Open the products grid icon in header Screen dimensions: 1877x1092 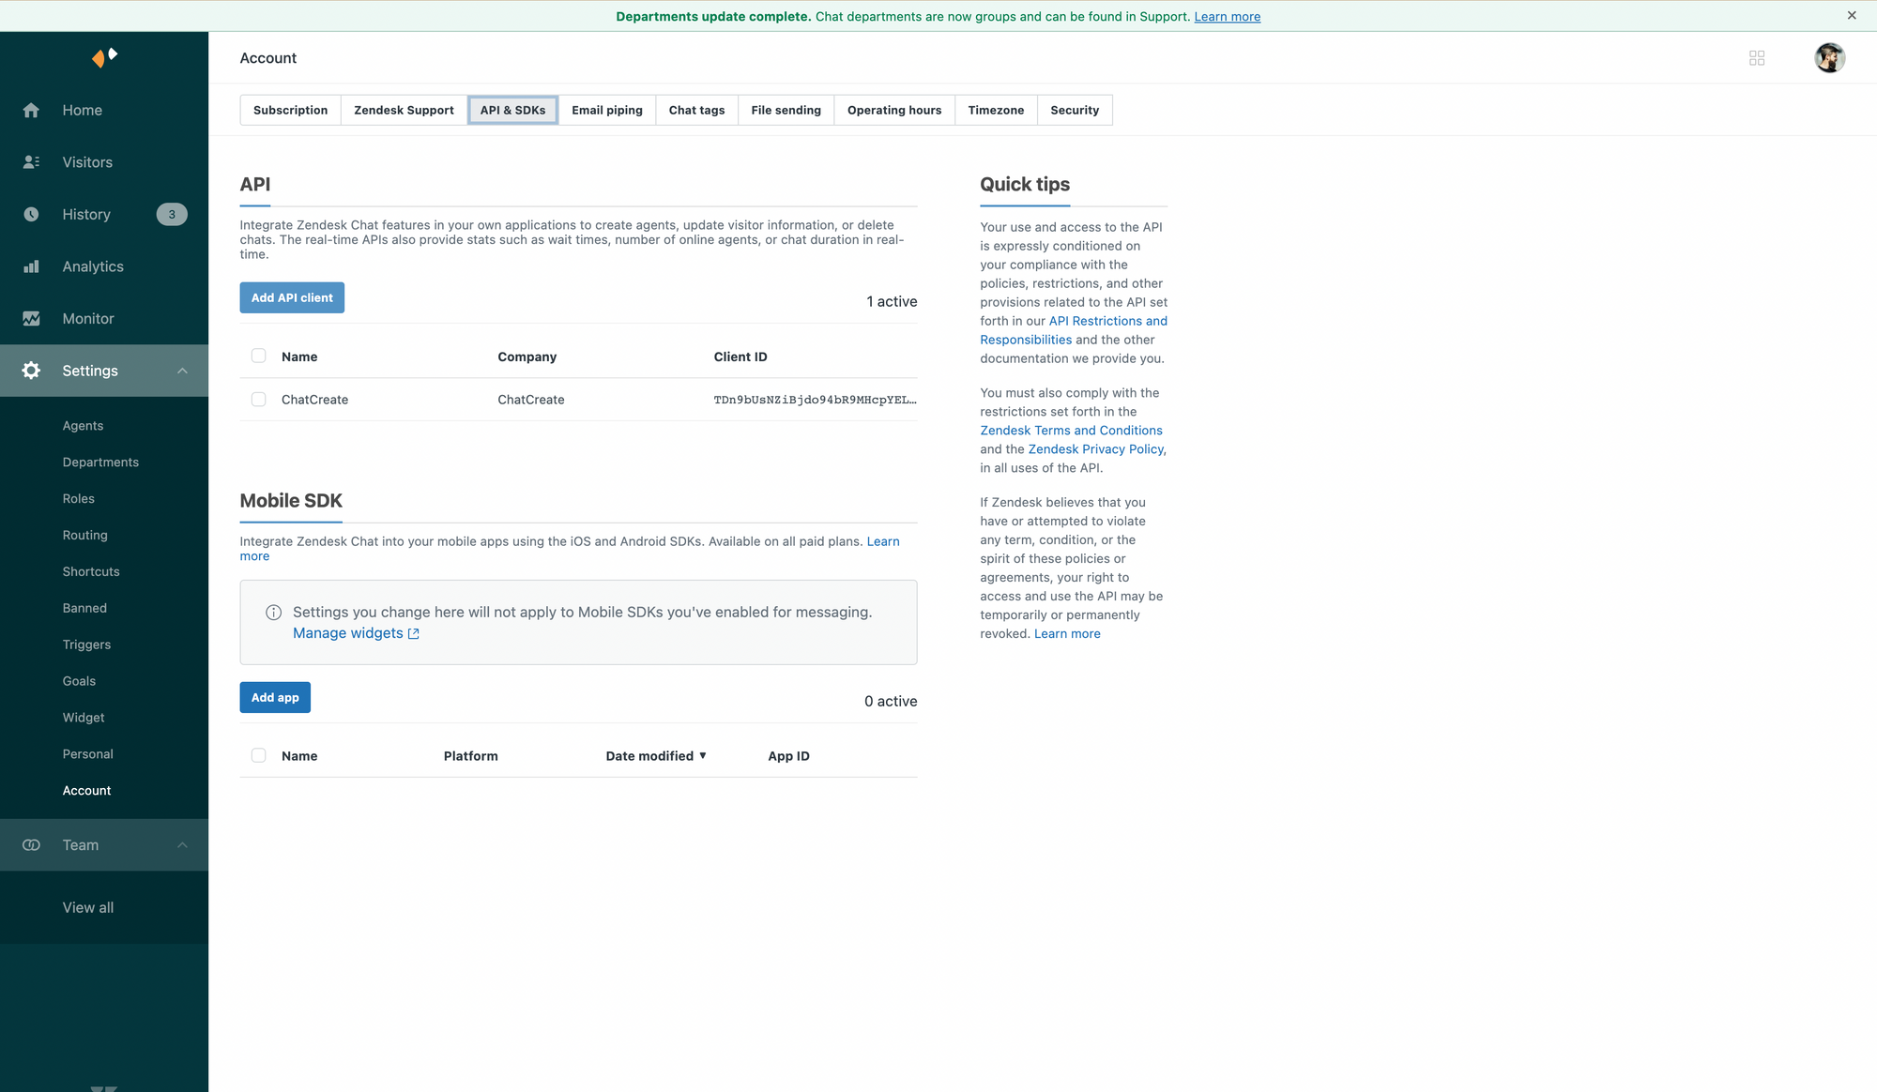tap(1757, 58)
